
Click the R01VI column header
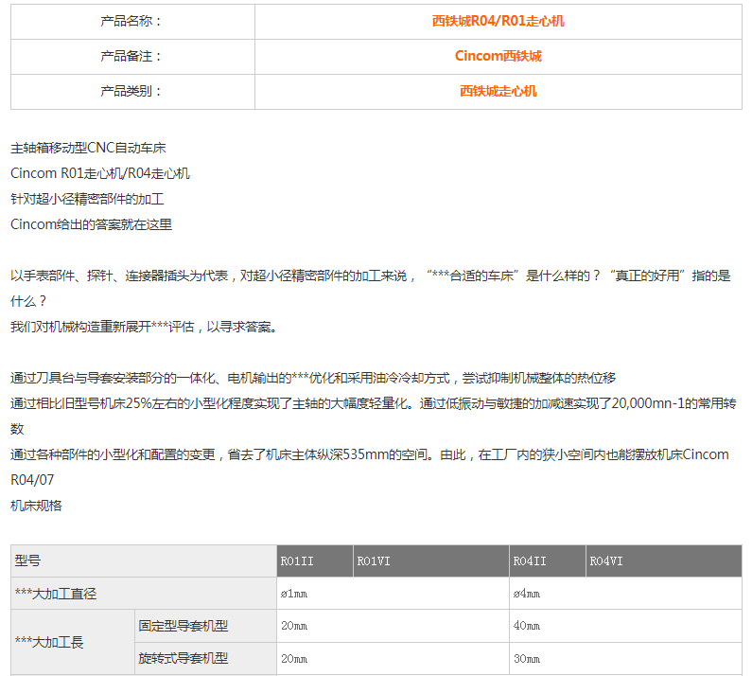(x=374, y=561)
